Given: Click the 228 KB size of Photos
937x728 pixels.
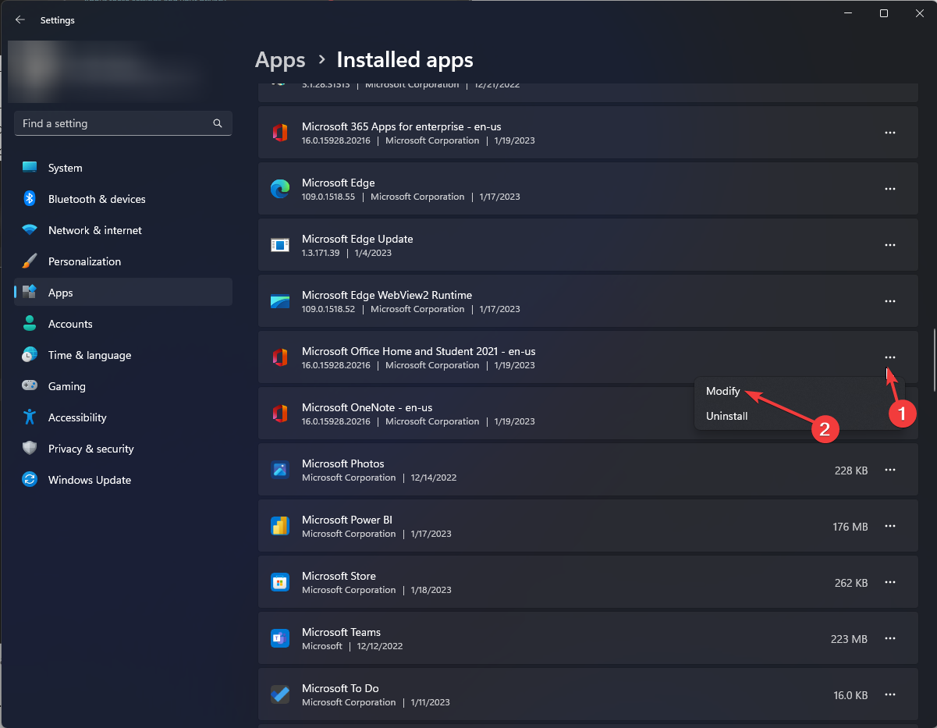Looking at the screenshot, I should 851,471.
